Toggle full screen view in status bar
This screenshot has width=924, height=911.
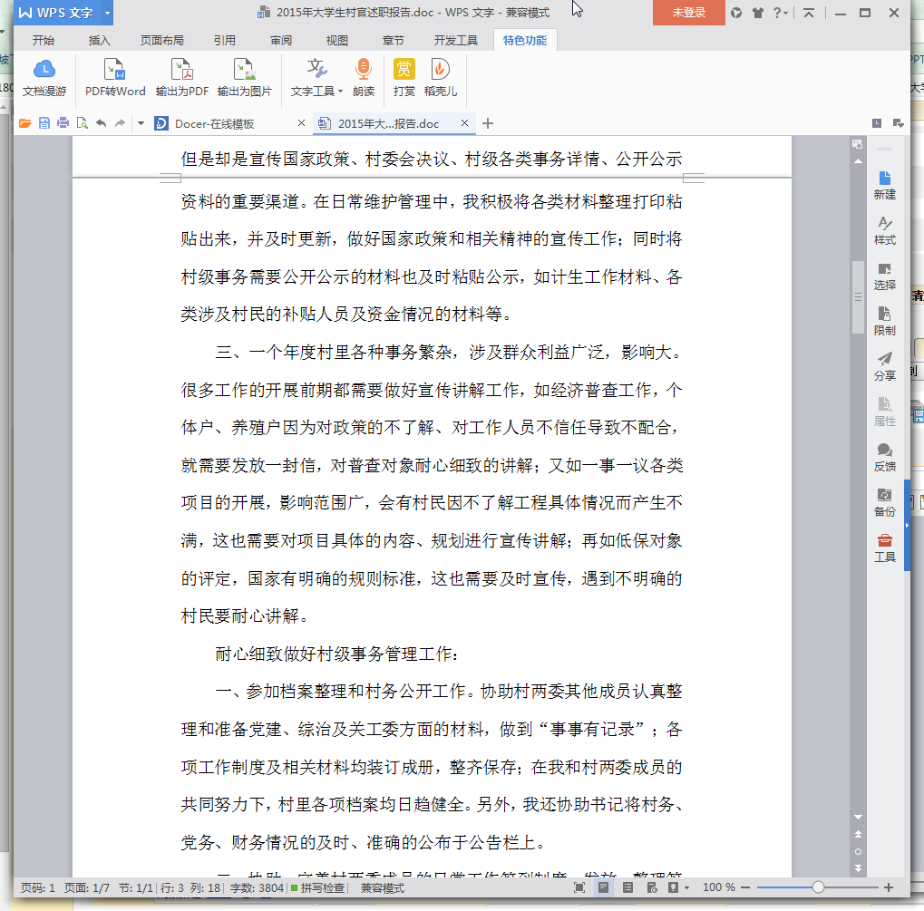click(579, 887)
